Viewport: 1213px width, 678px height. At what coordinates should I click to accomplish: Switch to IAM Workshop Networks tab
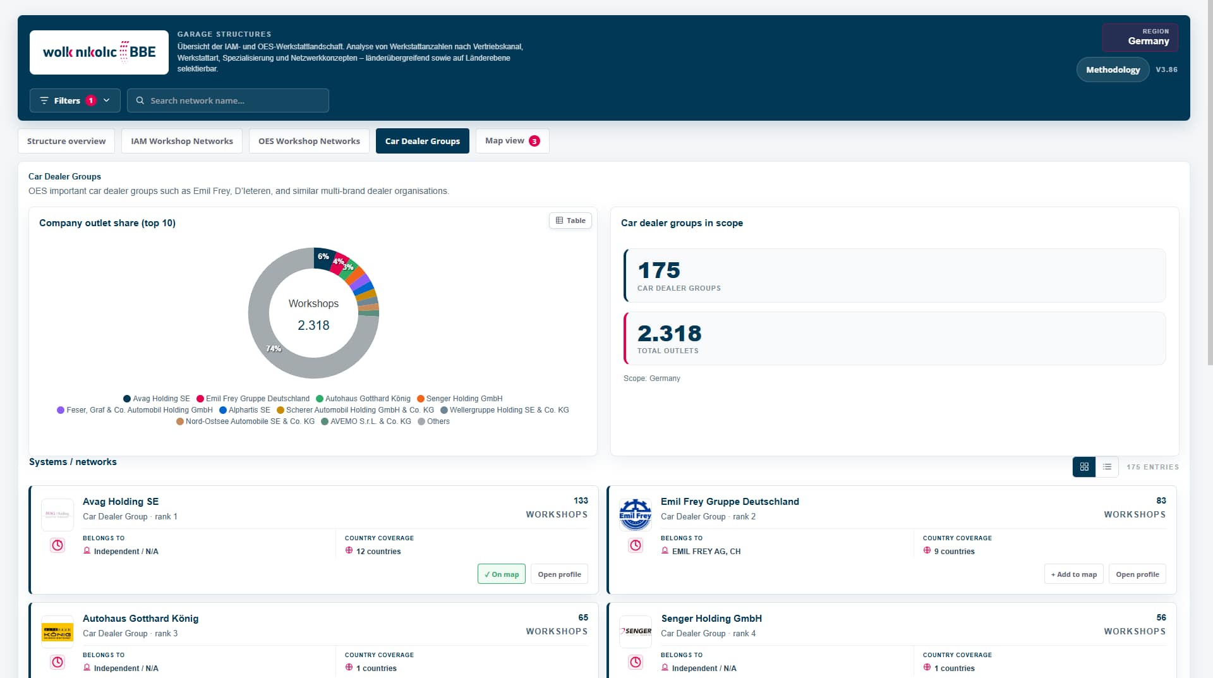[182, 141]
